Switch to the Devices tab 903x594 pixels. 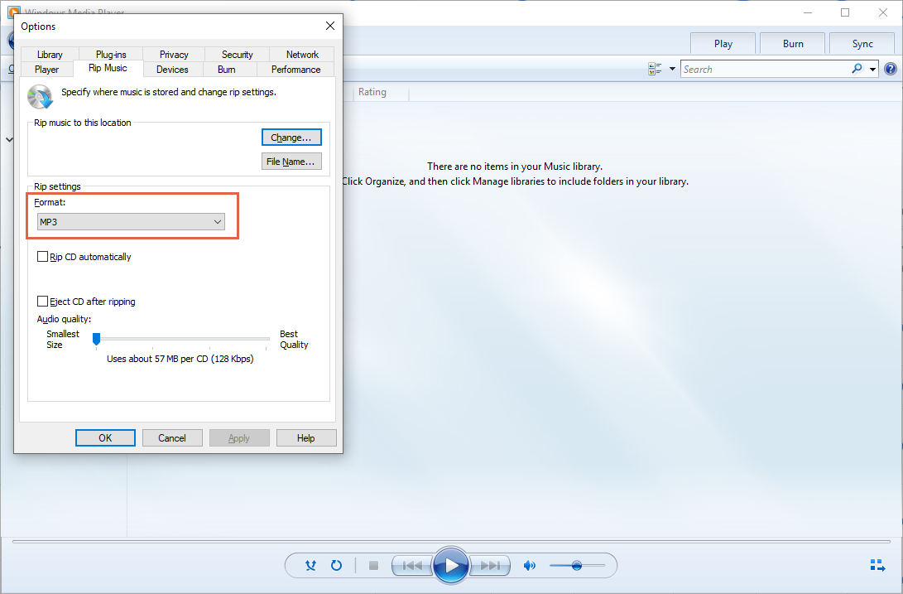[172, 70]
